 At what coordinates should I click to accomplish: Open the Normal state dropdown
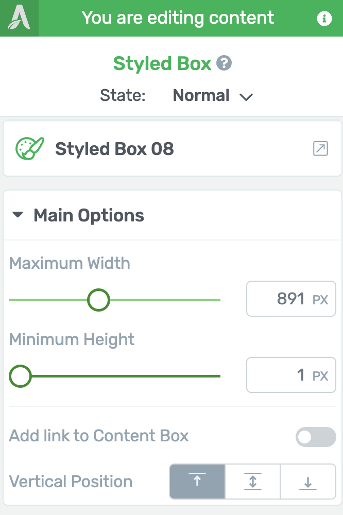coord(213,96)
